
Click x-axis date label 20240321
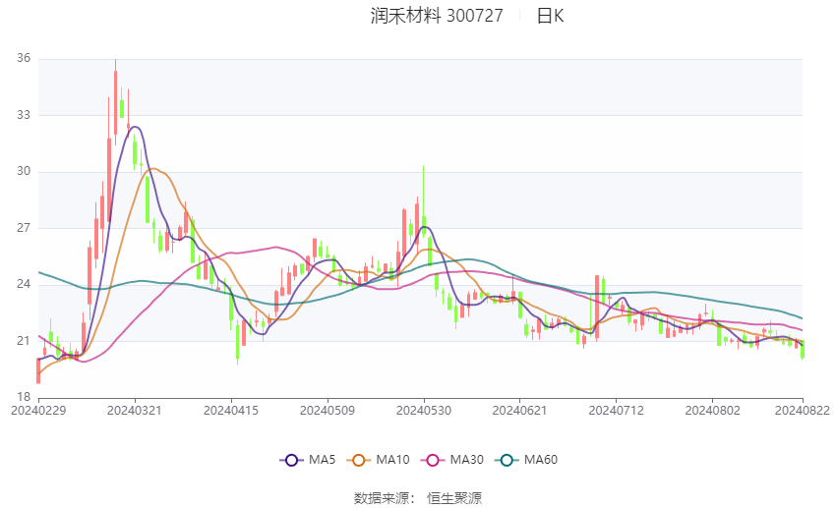pos(135,411)
